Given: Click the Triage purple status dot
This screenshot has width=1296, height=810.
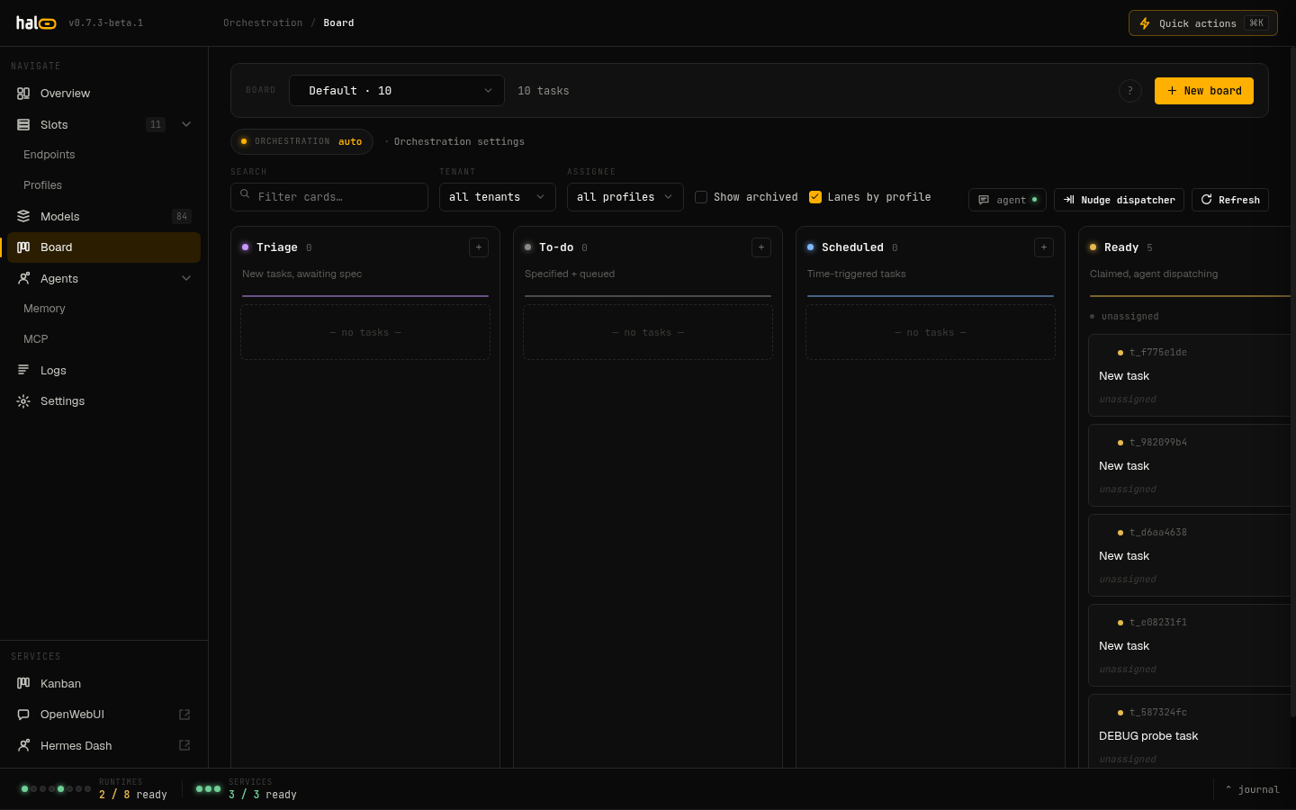Looking at the screenshot, I should (246, 247).
